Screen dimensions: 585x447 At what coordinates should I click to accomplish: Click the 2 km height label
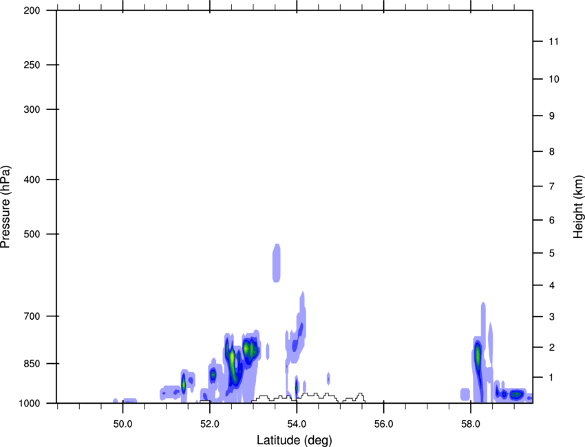click(552, 347)
